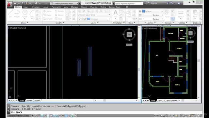This screenshot has width=209, height=118.
Task: Open the Text annotation tool
Action: (x=116, y=14)
